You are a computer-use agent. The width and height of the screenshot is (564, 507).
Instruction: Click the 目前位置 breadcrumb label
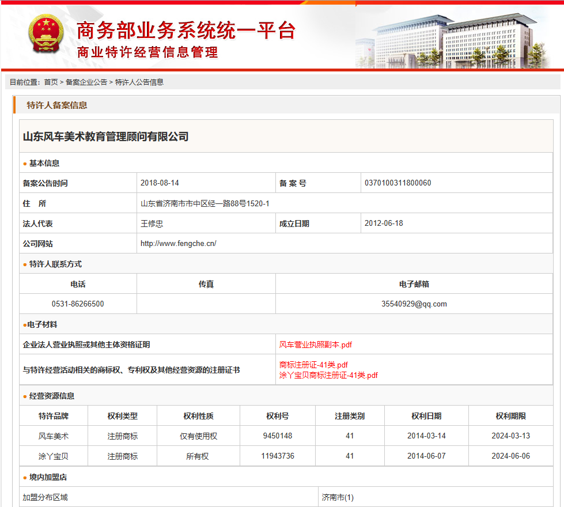pos(24,82)
